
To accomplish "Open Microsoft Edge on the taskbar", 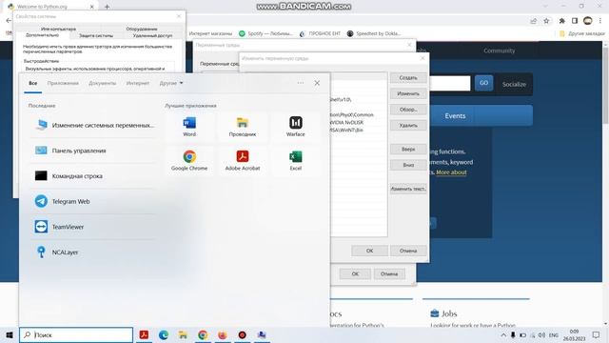I will 164,334.
